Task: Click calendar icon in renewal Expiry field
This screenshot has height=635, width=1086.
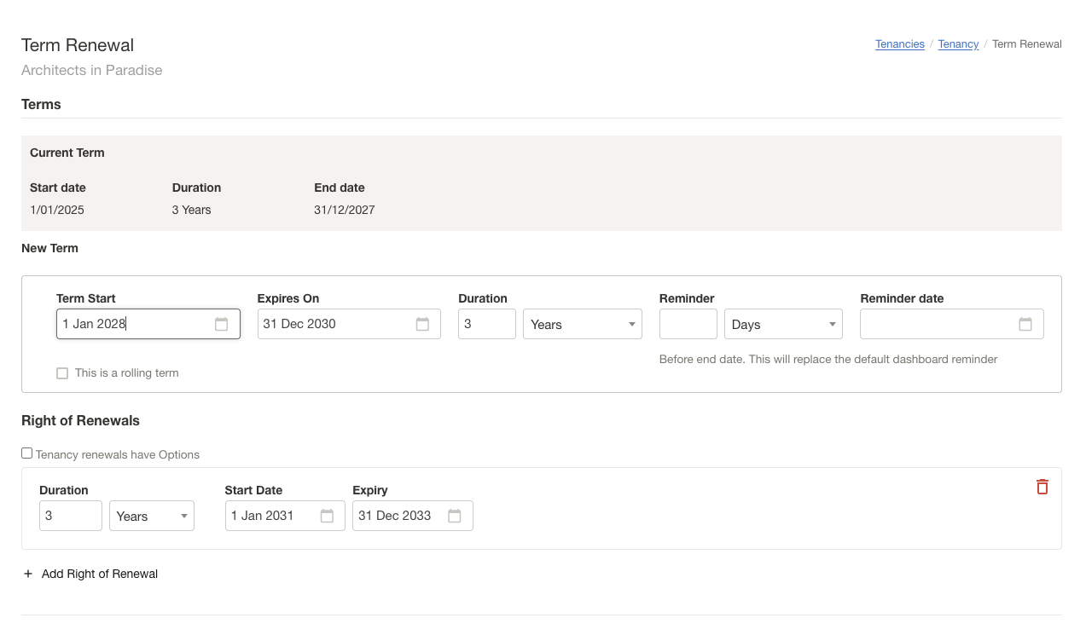Action: click(x=455, y=516)
